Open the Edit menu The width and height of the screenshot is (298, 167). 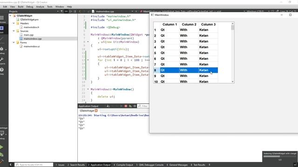click(x=5, y=6)
